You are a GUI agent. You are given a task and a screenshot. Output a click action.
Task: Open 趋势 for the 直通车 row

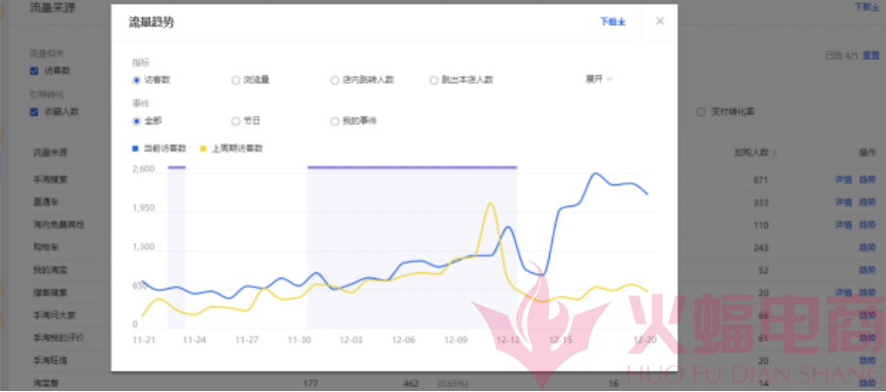click(868, 202)
